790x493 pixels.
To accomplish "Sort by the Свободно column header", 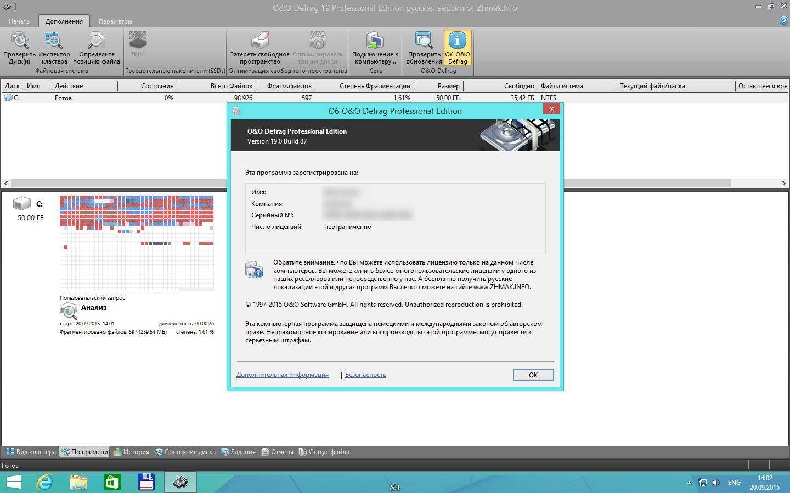I will 501,86.
